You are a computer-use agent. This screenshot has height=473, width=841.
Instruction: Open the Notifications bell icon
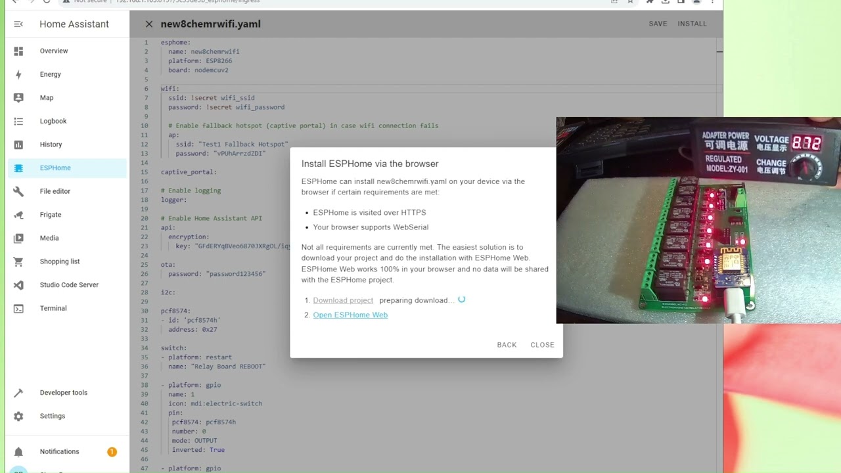click(x=18, y=452)
